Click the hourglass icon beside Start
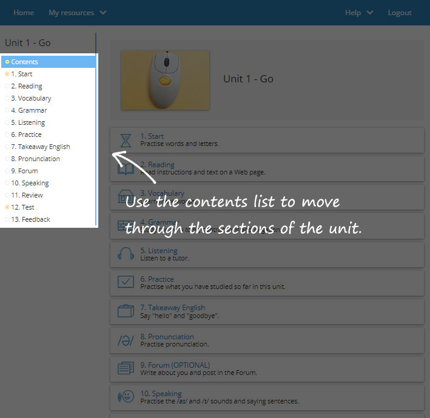430x418 pixels. point(126,141)
